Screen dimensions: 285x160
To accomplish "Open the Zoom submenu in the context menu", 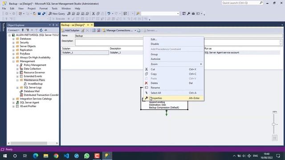I will pyautogui.click(x=174, y=64).
